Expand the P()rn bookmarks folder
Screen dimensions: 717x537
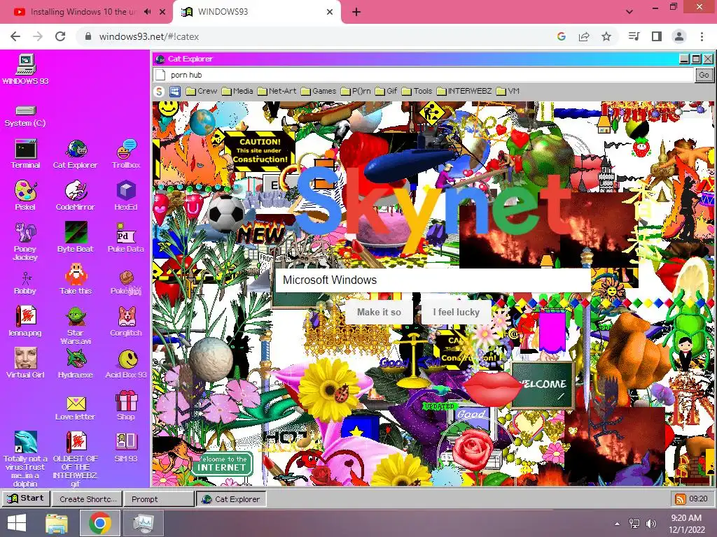pyautogui.click(x=356, y=92)
